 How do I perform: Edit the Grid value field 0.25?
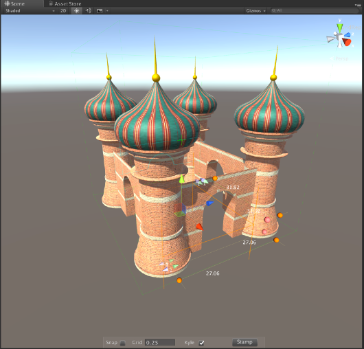(x=160, y=343)
